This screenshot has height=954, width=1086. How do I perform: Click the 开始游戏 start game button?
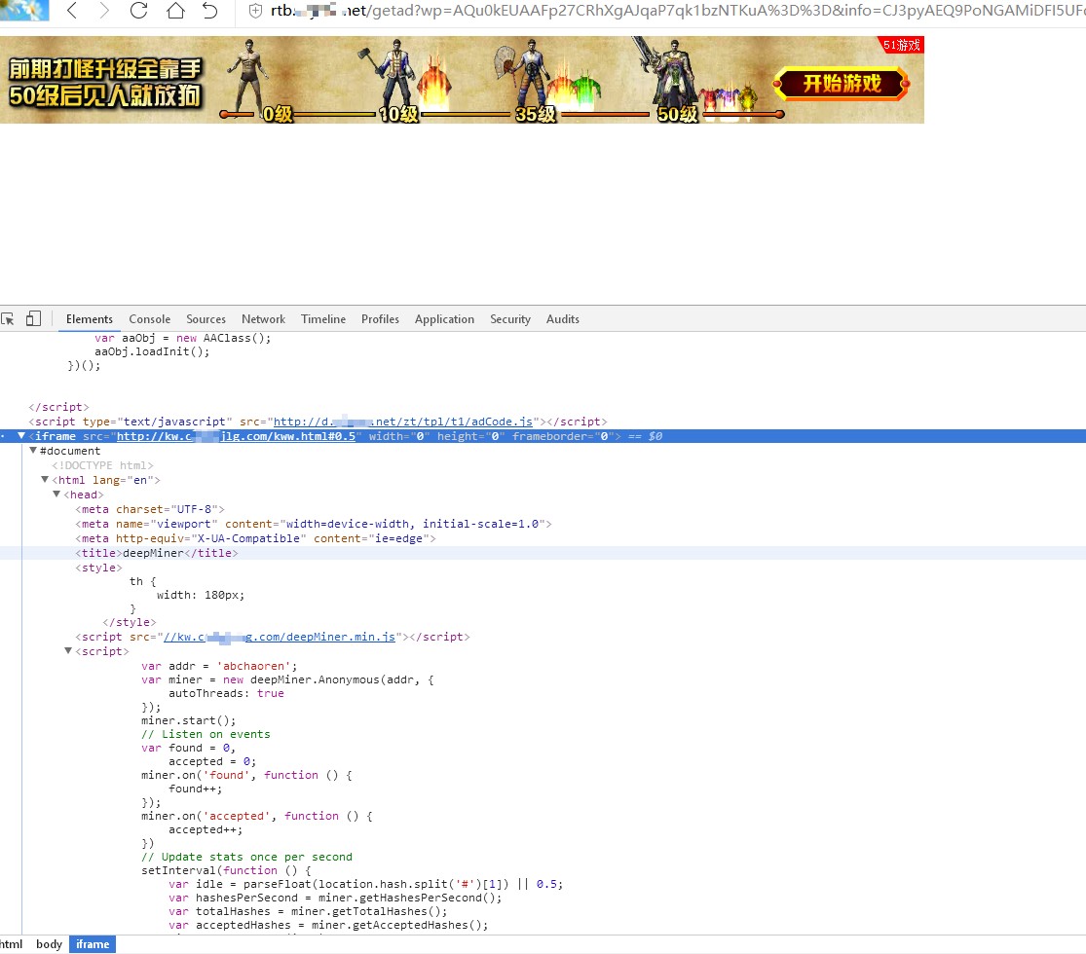pos(841,84)
